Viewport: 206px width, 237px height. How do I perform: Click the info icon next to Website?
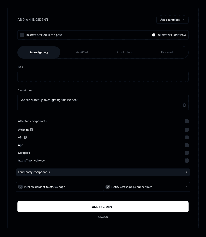click(31, 130)
